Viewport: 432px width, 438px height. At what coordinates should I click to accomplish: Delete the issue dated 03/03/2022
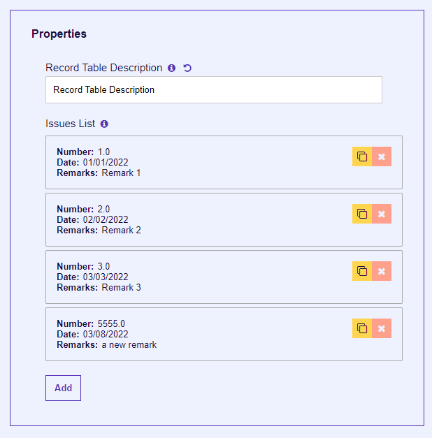382,271
